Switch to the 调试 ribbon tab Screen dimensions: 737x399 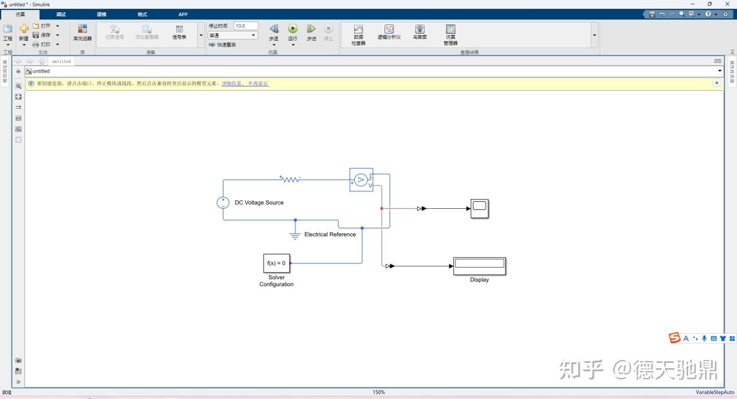click(x=61, y=15)
